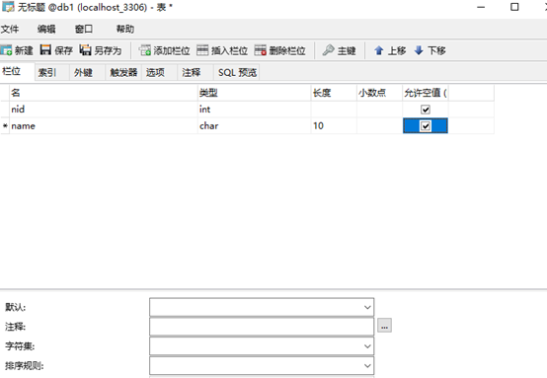Click the New table icon

[x=6, y=50]
